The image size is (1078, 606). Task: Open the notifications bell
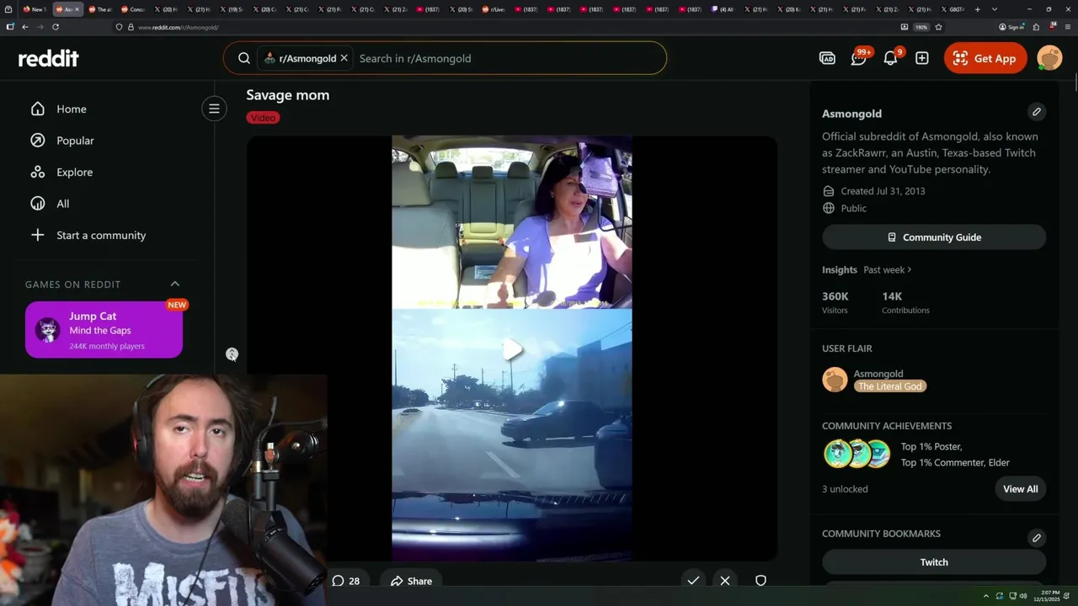[x=890, y=58]
